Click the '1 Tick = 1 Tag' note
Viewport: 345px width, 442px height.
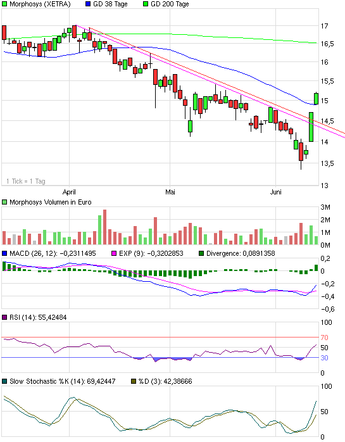point(26,181)
